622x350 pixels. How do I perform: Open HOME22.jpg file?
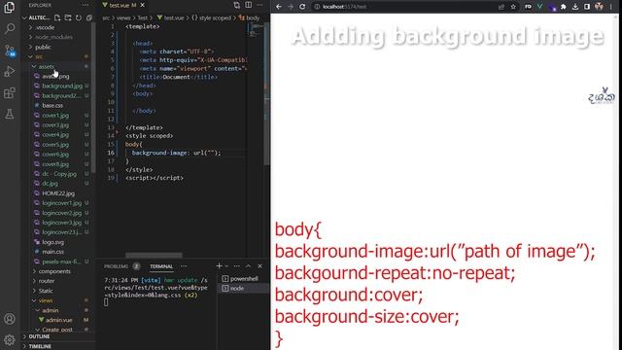point(58,193)
